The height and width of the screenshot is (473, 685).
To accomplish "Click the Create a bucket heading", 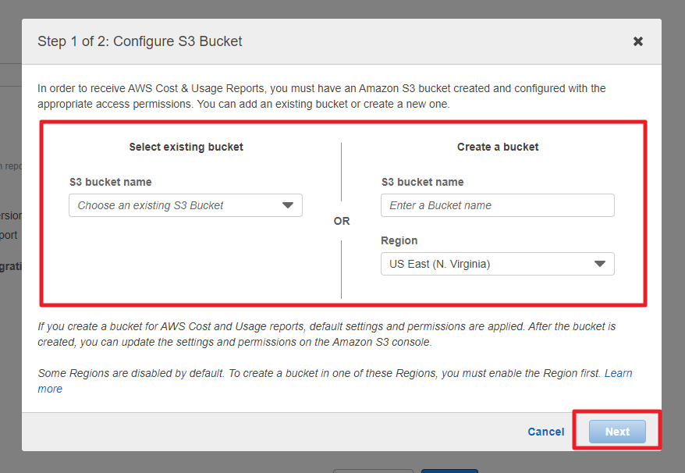I will coord(498,147).
